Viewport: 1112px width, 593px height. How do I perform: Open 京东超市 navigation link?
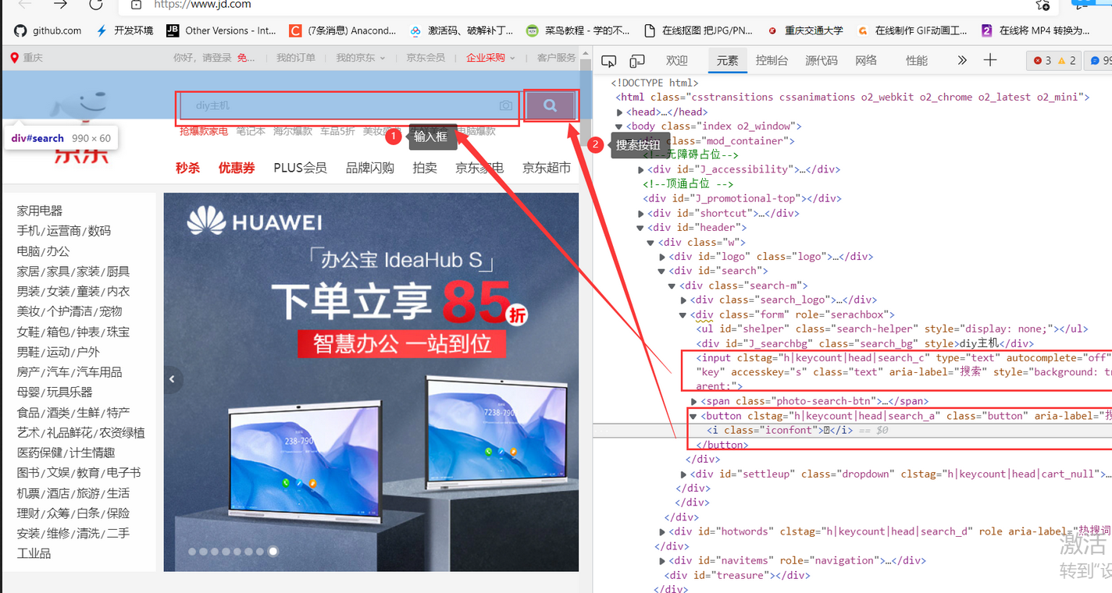(547, 168)
